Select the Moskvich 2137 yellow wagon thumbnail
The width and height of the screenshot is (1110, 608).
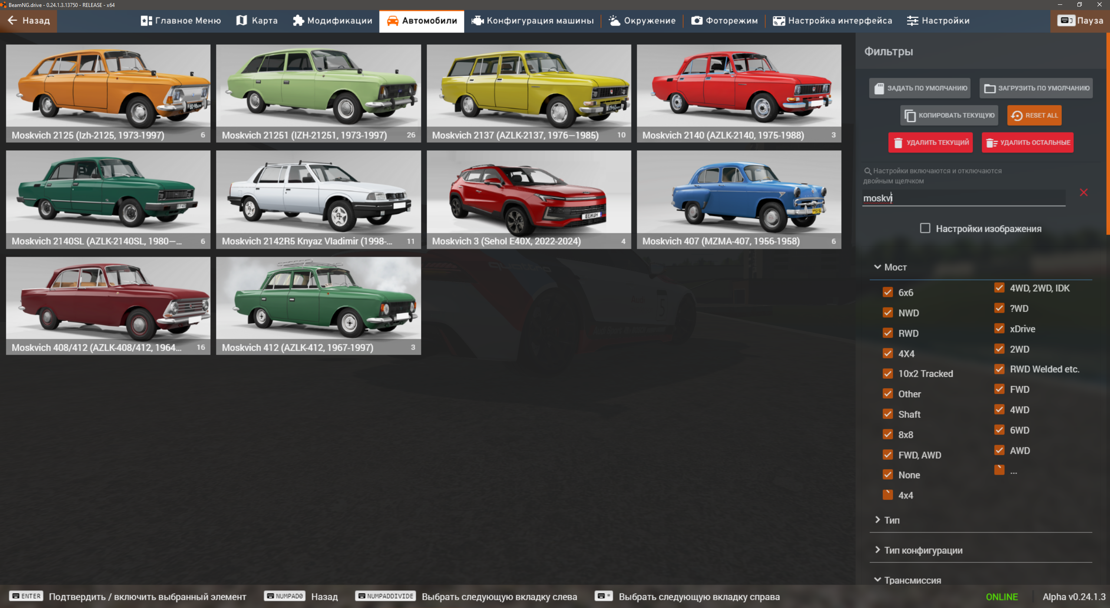[x=529, y=93]
